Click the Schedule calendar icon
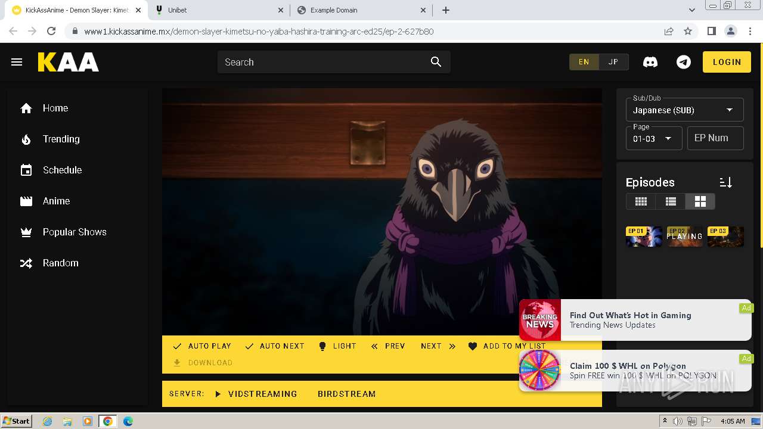 coord(26,170)
